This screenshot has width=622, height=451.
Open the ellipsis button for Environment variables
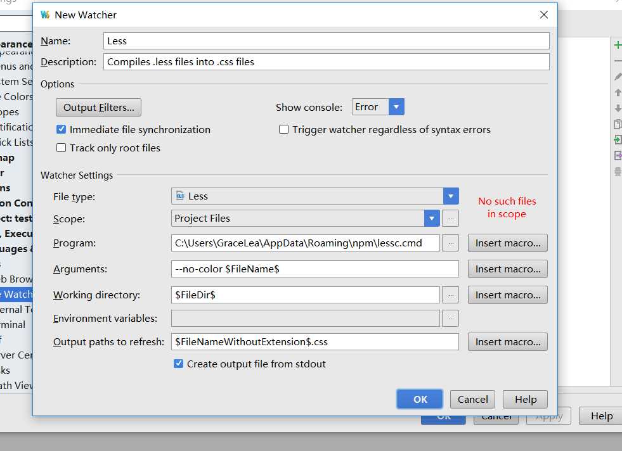pyautogui.click(x=451, y=318)
